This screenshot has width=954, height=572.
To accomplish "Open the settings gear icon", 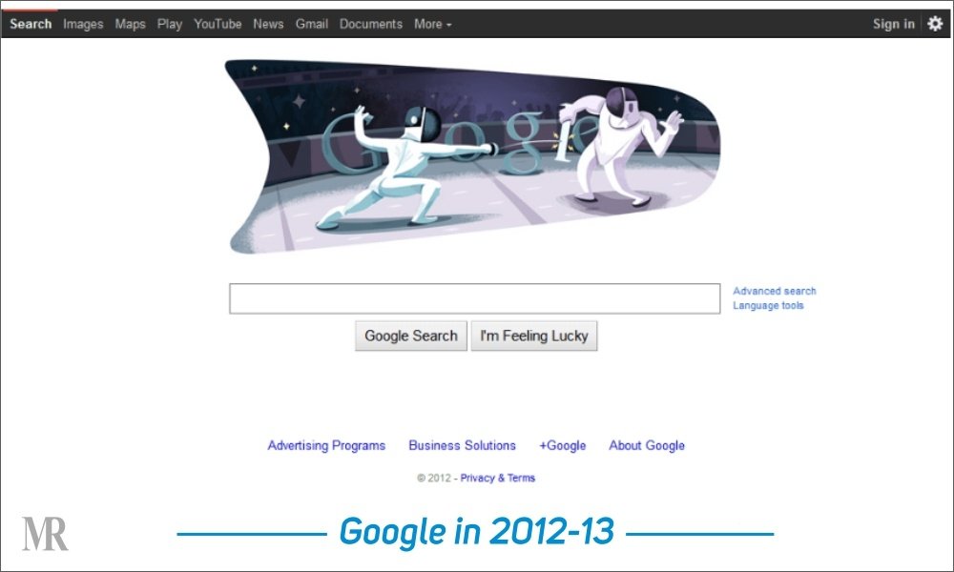I will (935, 24).
